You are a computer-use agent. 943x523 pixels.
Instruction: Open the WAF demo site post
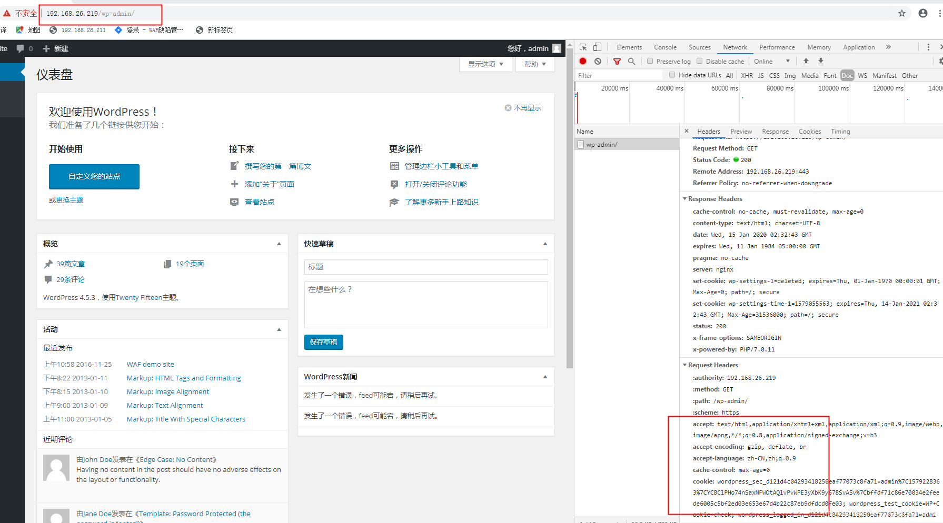pos(151,364)
